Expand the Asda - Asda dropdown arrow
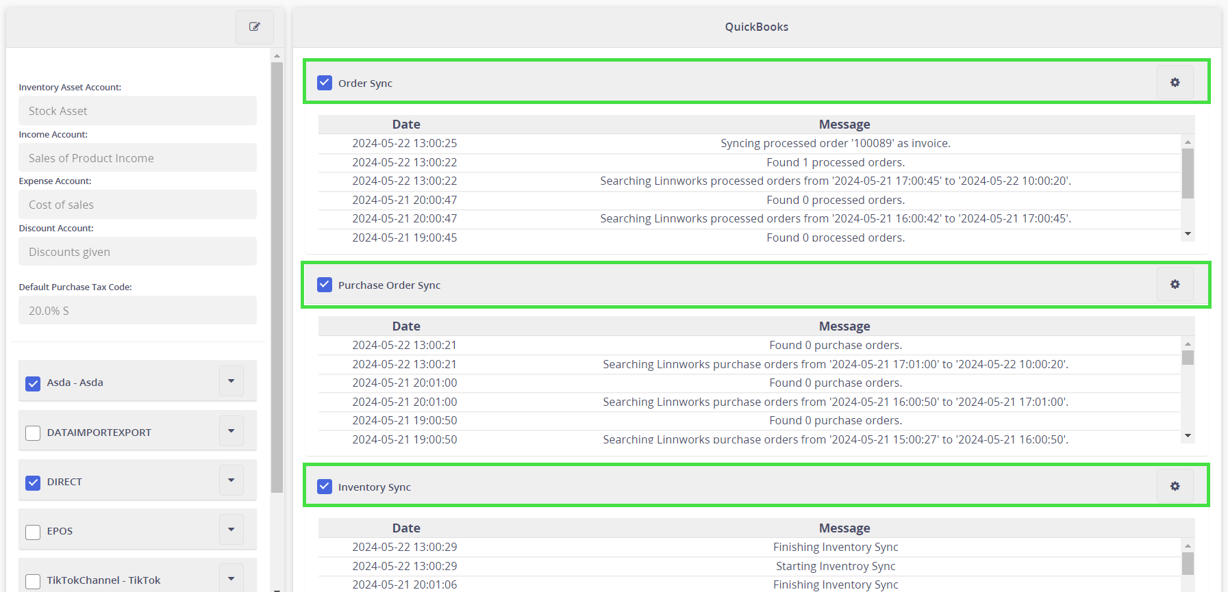Image resolution: width=1228 pixels, height=592 pixels. tap(231, 381)
